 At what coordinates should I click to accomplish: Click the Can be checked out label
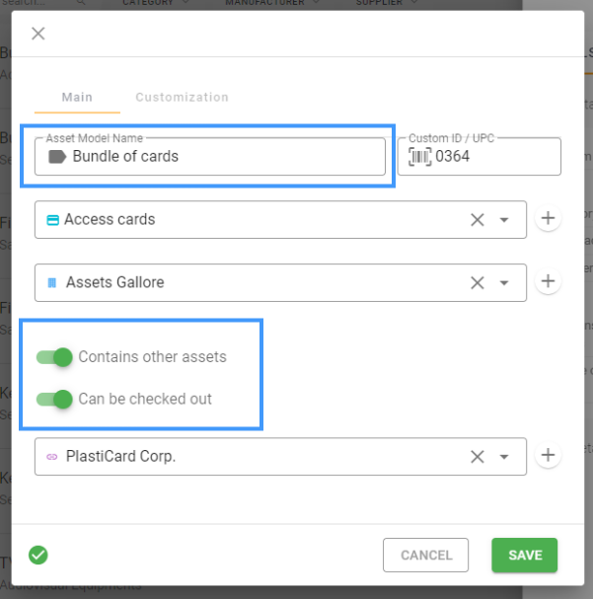[145, 399]
